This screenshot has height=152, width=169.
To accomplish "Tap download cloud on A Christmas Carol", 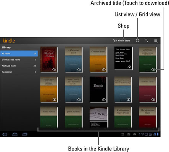I will pos(79,70).
